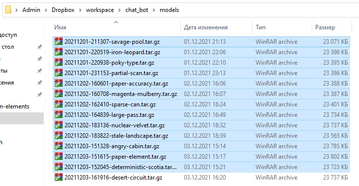
Task: Click WinRAR icon of paper-element archive
Action: pos(59,157)
